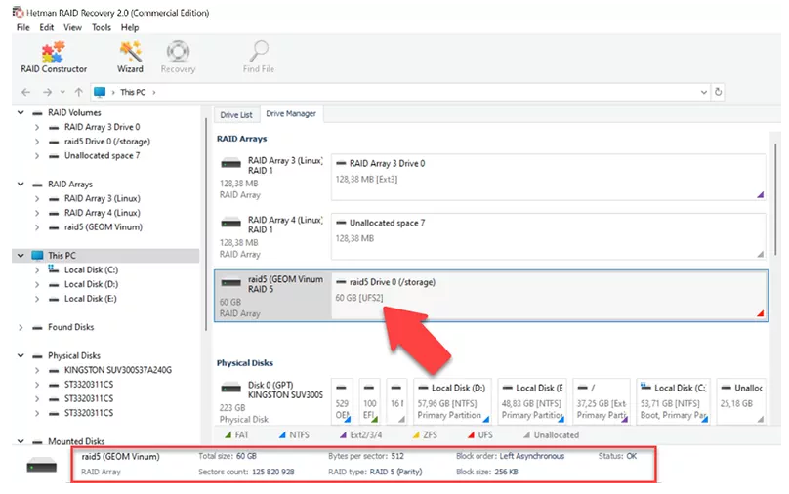Click the FAT legend green marker

(228, 434)
